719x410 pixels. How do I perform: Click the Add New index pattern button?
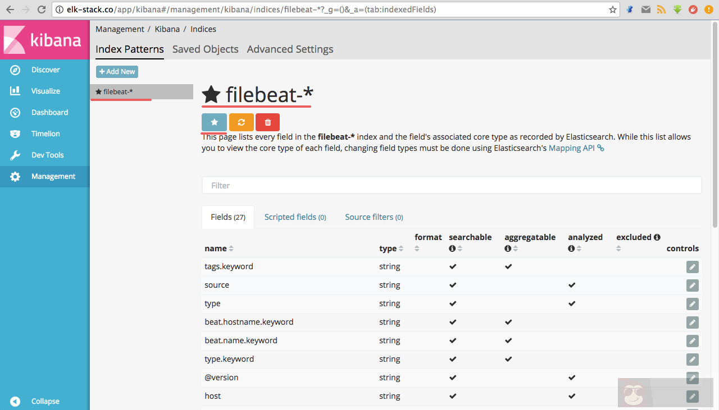[x=117, y=72]
